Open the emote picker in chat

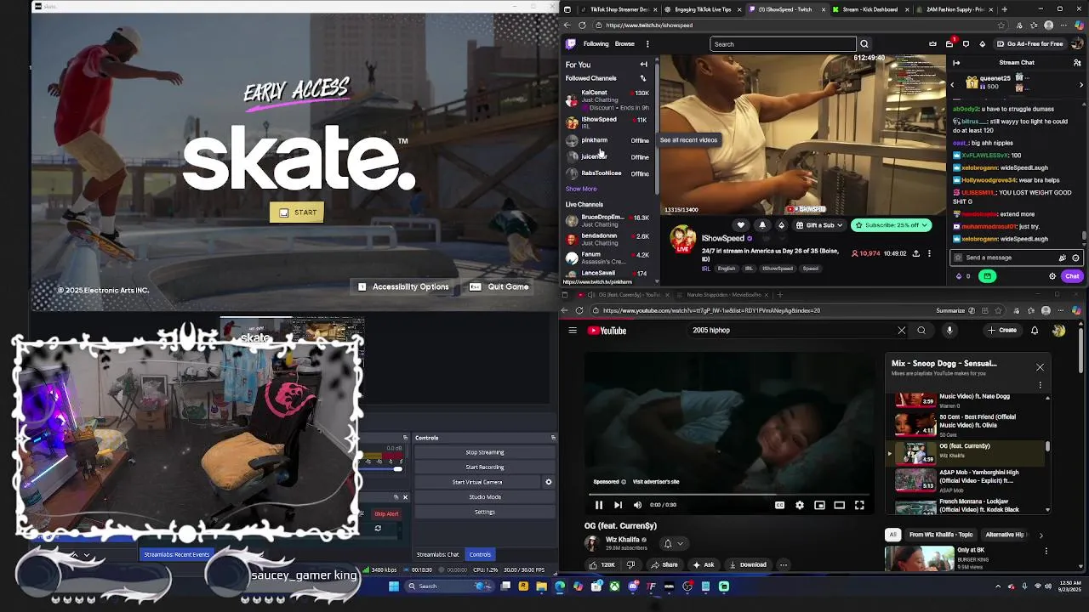click(x=1075, y=258)
